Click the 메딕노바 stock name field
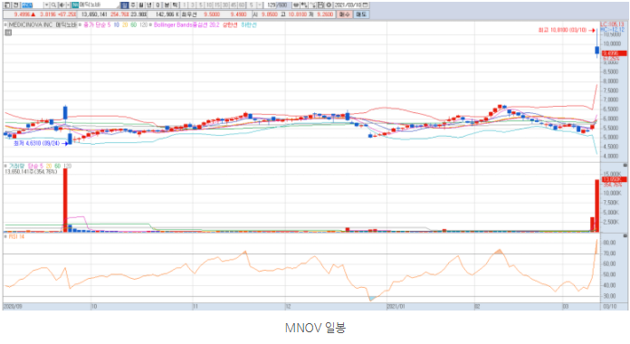This screenshot has height=344, width=630. point(99,5)
